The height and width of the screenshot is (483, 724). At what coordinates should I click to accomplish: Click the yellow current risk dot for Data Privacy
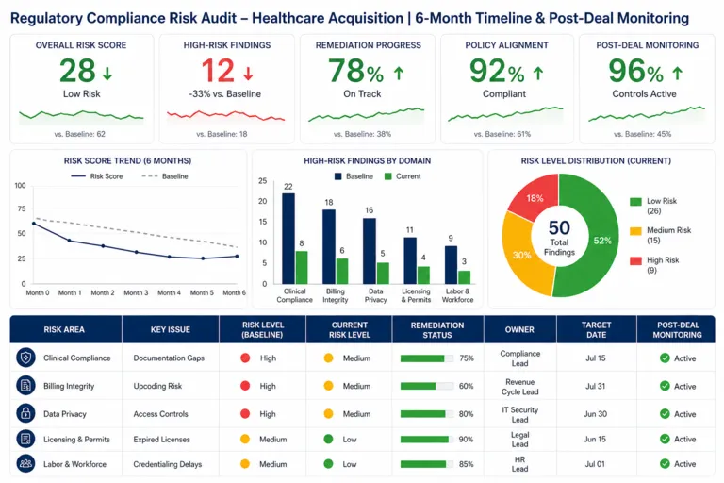coord(328,414)
